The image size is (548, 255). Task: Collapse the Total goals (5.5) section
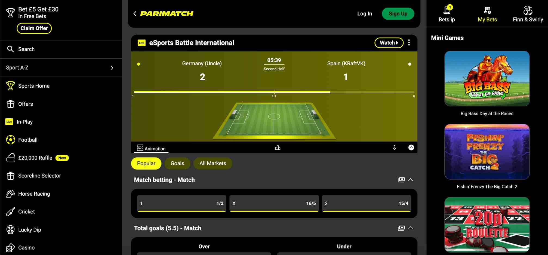click(x=411, y=228)
